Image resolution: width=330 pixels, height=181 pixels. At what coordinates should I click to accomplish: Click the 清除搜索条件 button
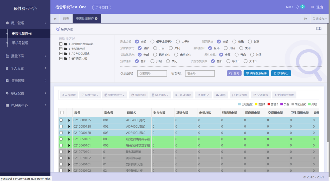coord(256,73)
